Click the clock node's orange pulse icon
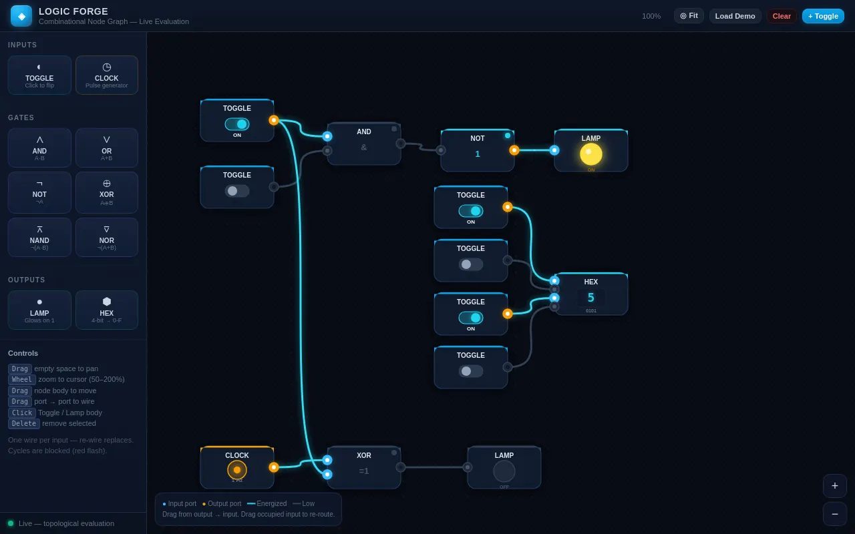The width and height of the screenshot is (855, 534). pyautogui.click(x=237, y=470)
